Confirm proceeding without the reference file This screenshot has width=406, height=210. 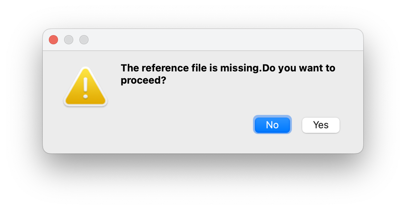[321, 125]
